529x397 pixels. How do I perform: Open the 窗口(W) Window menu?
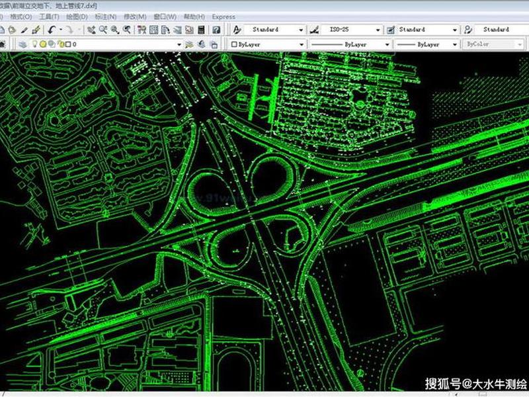[x=165, y=17]
